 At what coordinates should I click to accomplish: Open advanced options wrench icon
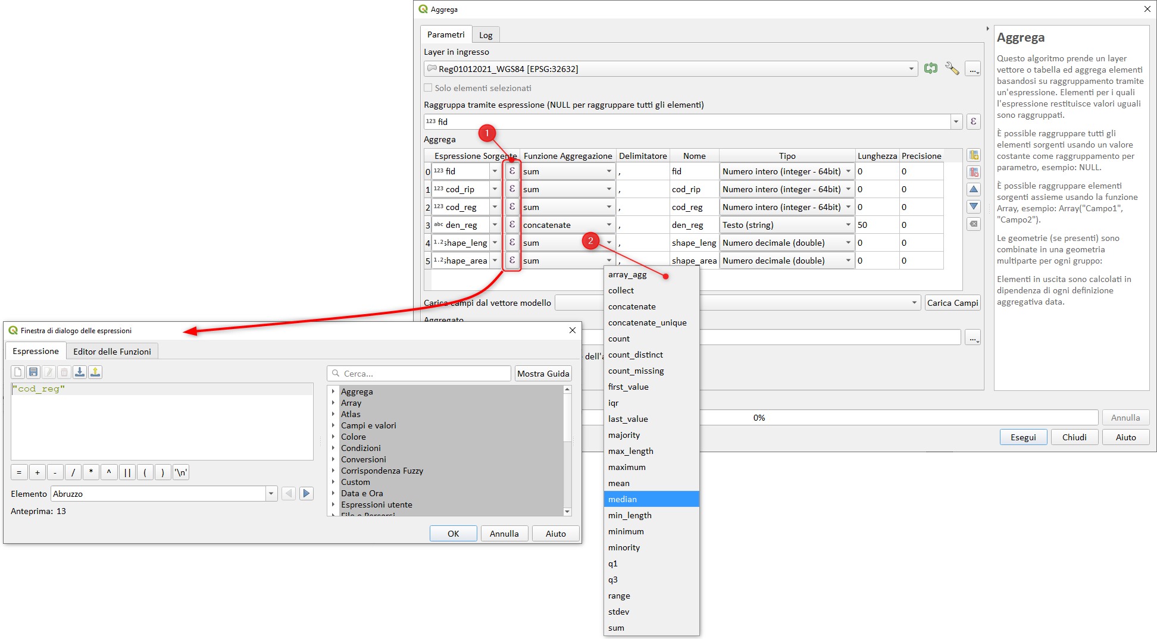pyautogui.click(x=952, y=69)
